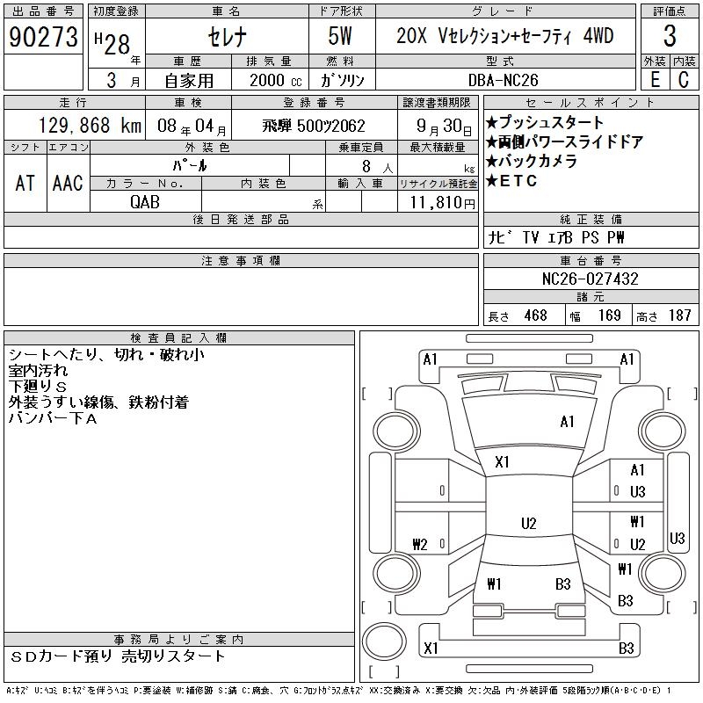Image resolution: width=703 pixels, height=703 pixels.
Task: Click recycle deposit 11,810円
Action: 442,203
